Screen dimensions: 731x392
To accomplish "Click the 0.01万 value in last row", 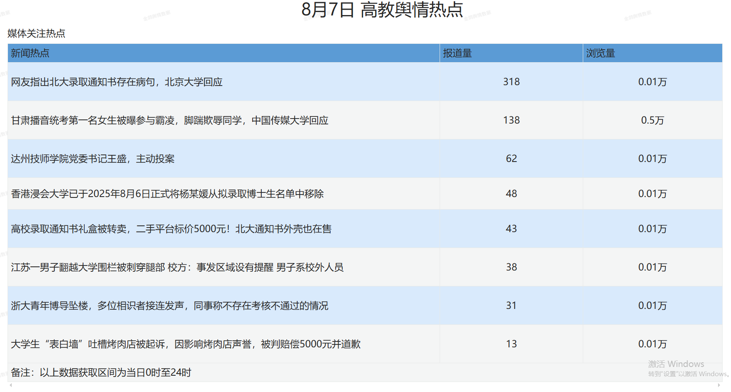I will pos(652,344).
